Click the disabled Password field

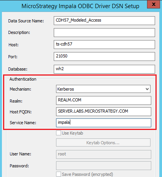tap(104, 165)
